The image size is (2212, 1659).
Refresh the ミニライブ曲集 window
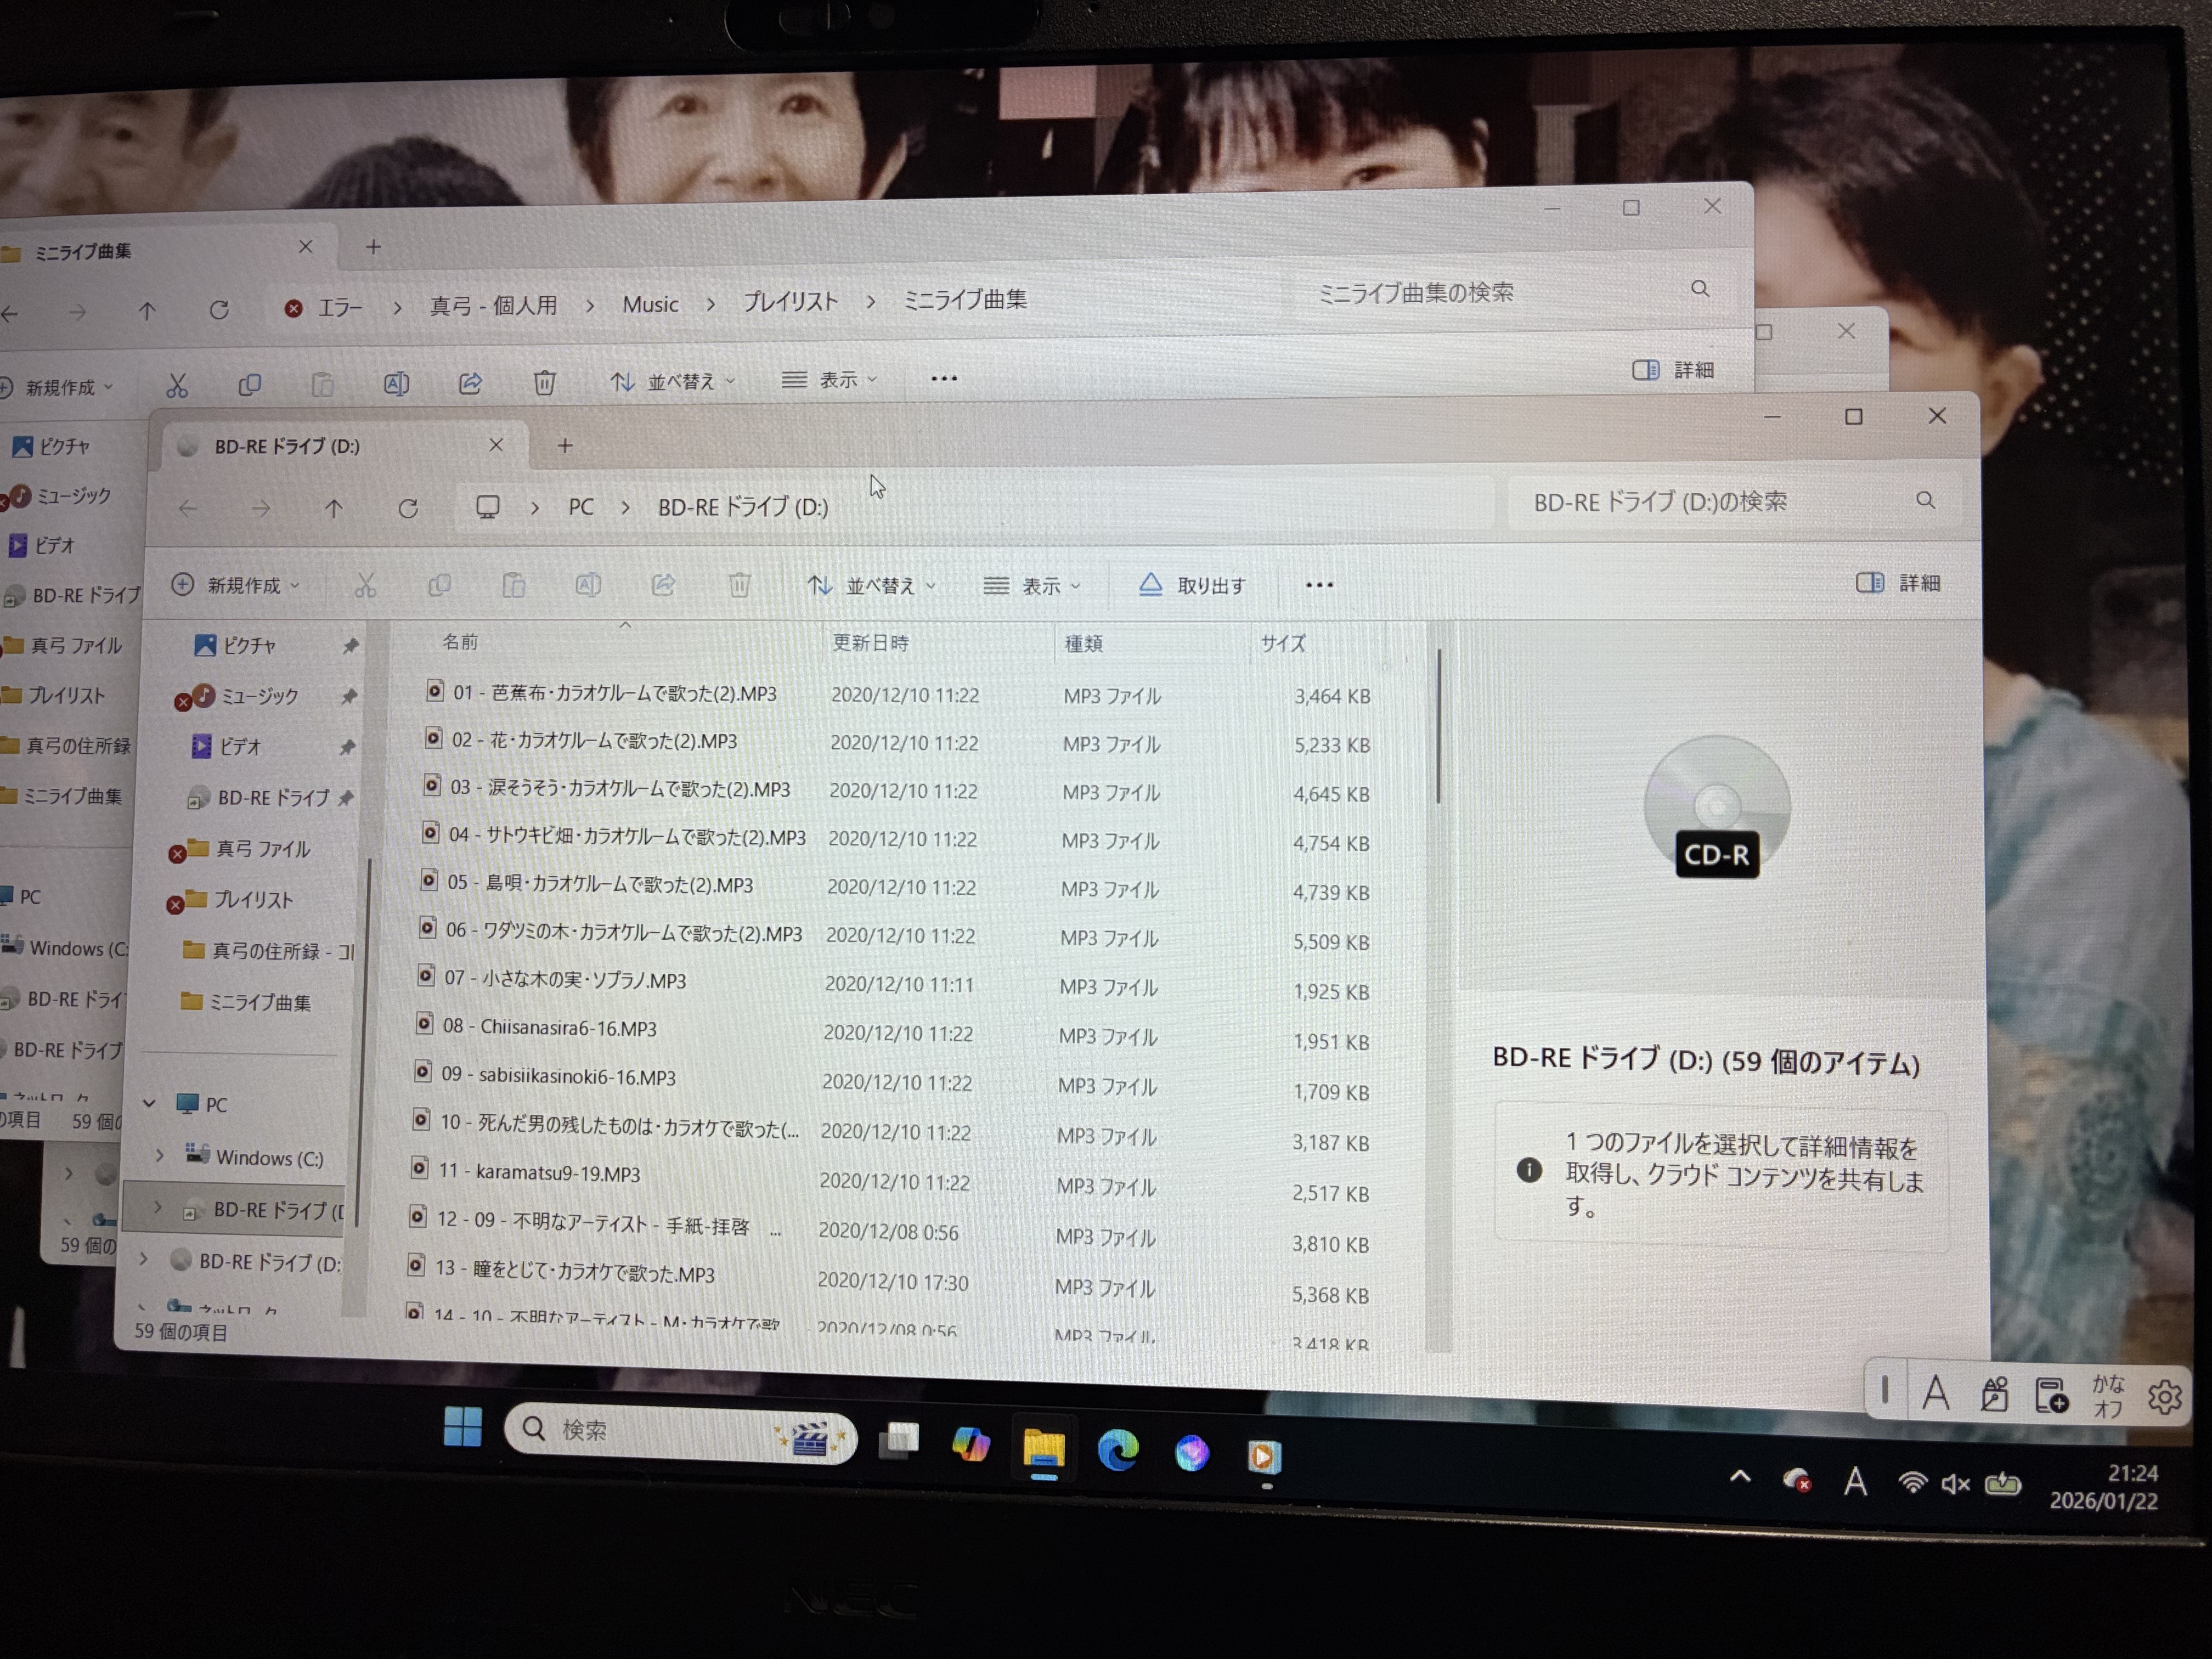point(219,310)
